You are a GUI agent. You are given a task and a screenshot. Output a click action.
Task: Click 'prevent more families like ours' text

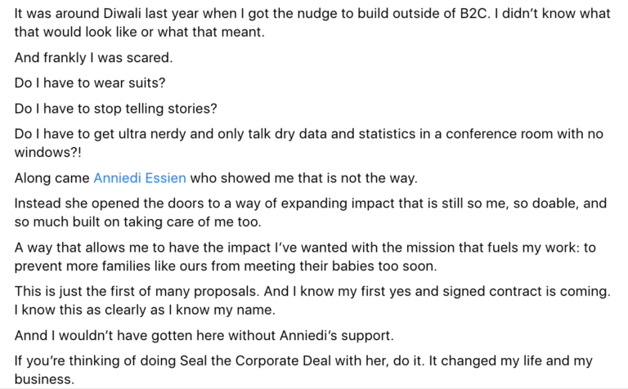111,266
